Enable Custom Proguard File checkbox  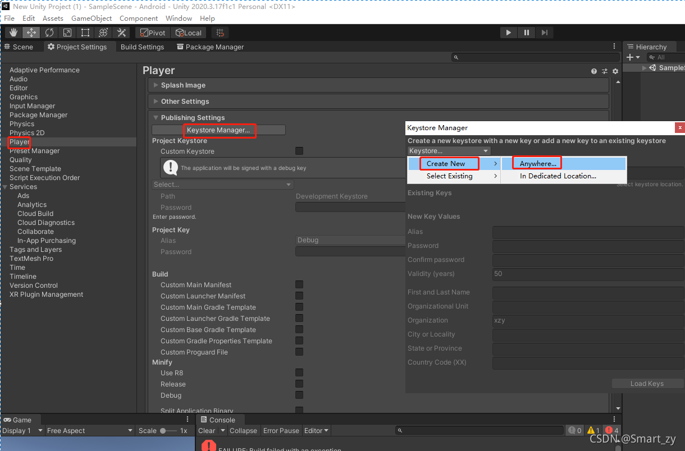299,352
